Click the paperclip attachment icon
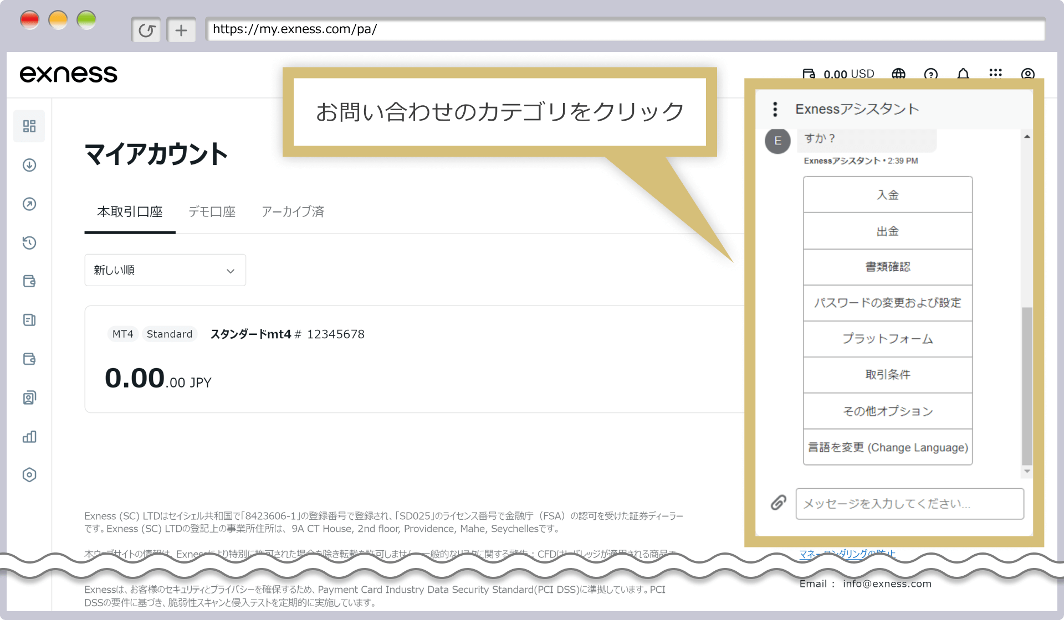Viewport: 1064px width, 620px height. click(779, 503)
